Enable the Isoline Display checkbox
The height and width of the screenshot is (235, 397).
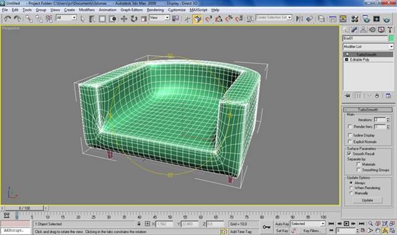tap(350, 135)
